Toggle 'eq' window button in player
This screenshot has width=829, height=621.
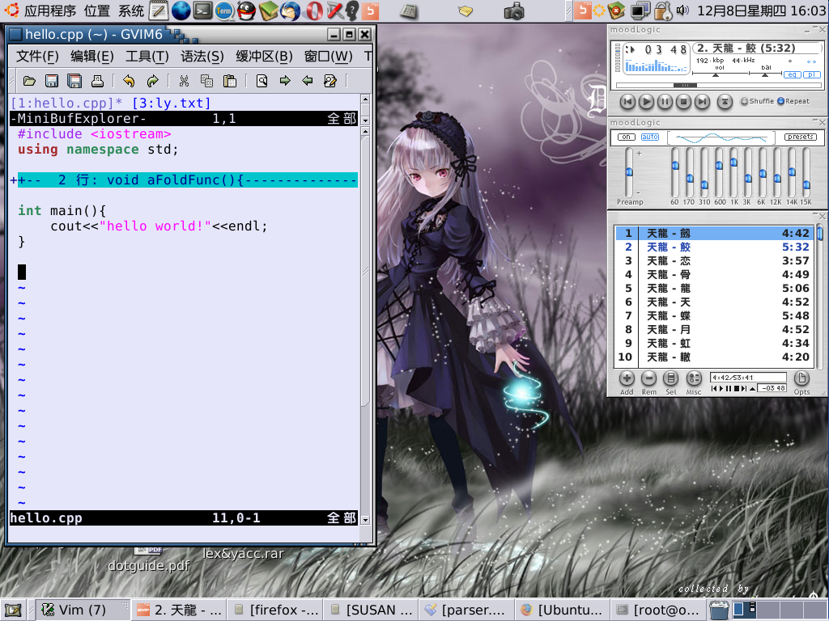pyautogui.click(x=792, y=74)
